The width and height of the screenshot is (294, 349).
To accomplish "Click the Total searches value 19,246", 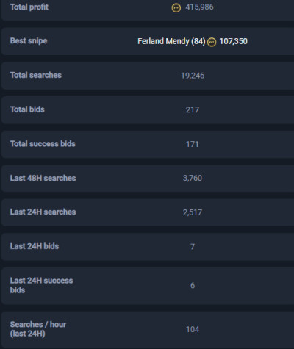I will tap(193, 76).
